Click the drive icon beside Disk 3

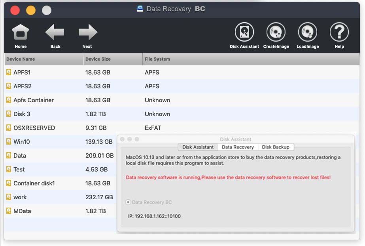coord(9,114)
